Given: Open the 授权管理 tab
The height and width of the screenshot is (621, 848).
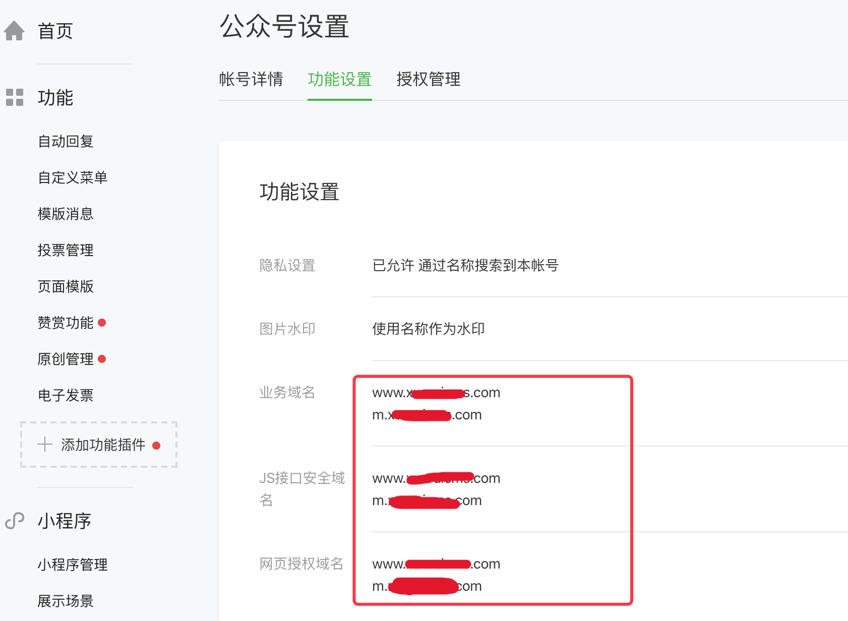Looking at the screenshot, I should (428, 79).
